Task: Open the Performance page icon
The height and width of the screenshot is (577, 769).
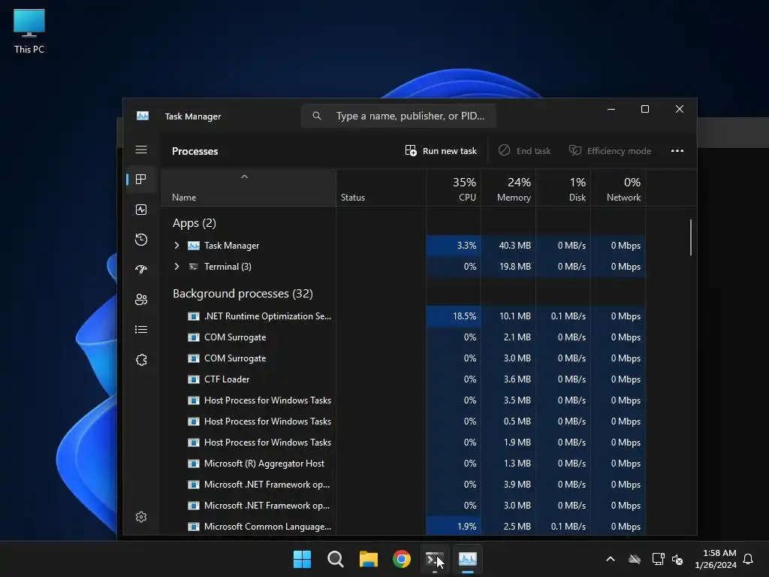Action: 141,210
